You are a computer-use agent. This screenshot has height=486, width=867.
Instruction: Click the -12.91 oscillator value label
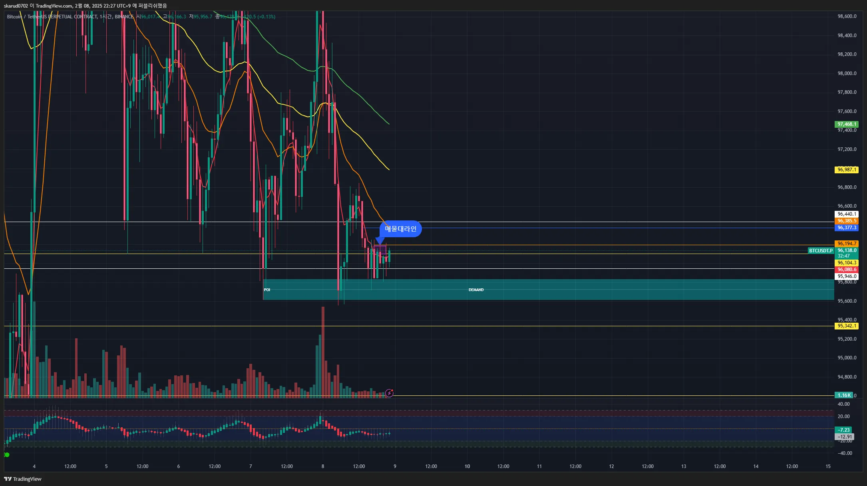pyautogui.click(x=844, y=437)
